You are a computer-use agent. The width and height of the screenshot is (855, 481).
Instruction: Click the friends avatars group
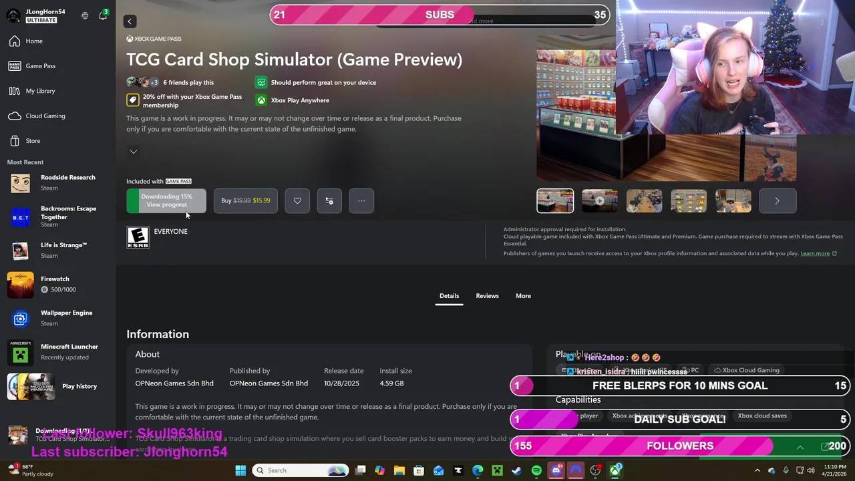[x=142, y=82]
